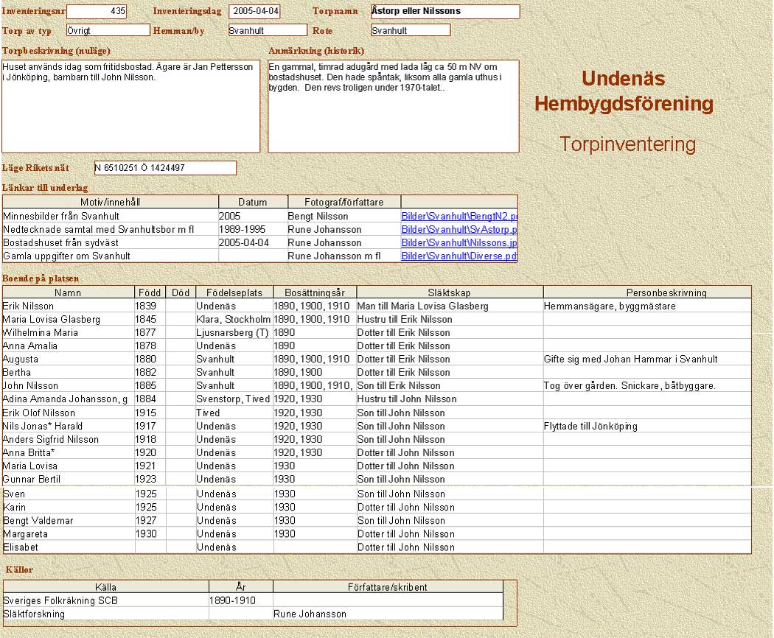Click inside the Anmärkning (historik) text box
Screen dimensions: 774x638
click(393, 107)
